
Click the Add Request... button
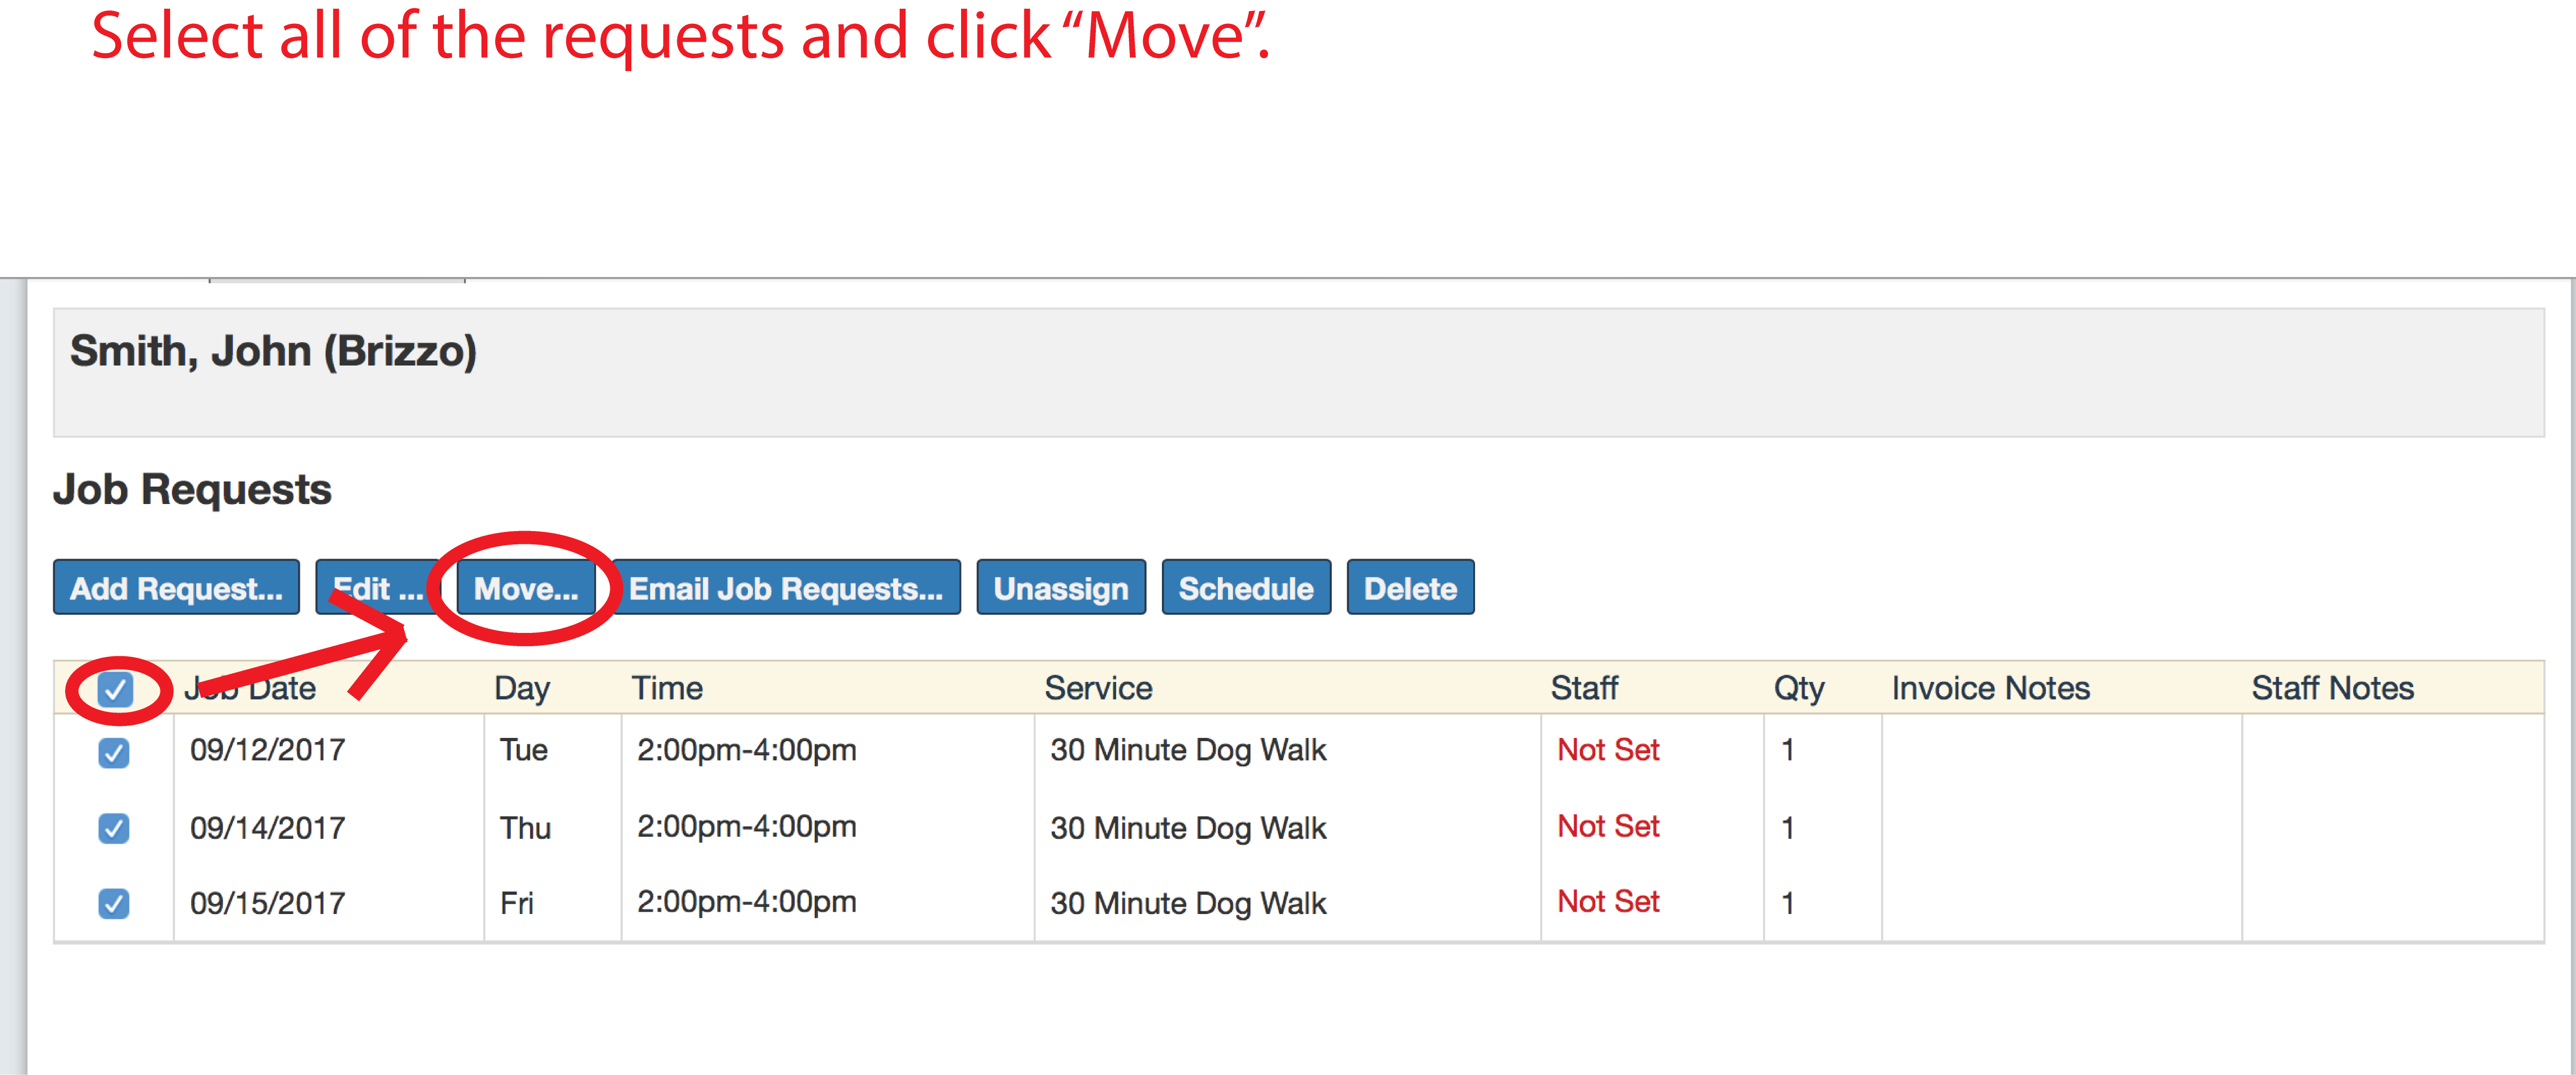click(176, 588)
